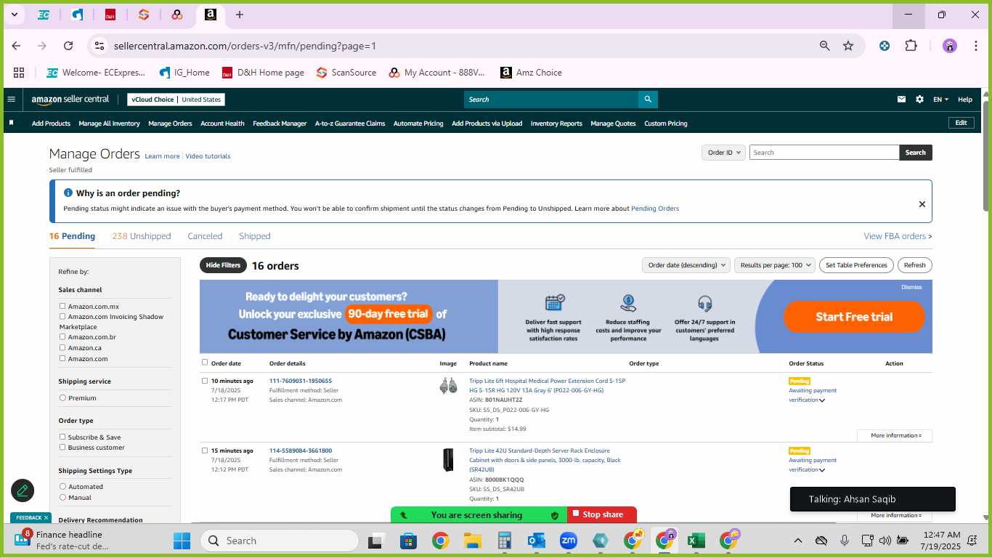This screenshot has height=558, width=992.
Task: Open Feedback Manager menu item
Action: [280, 124]
